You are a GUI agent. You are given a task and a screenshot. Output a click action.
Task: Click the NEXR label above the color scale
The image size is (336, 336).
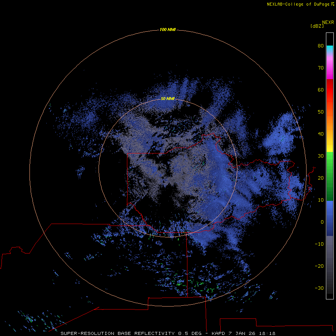click(x=328, y=22)
